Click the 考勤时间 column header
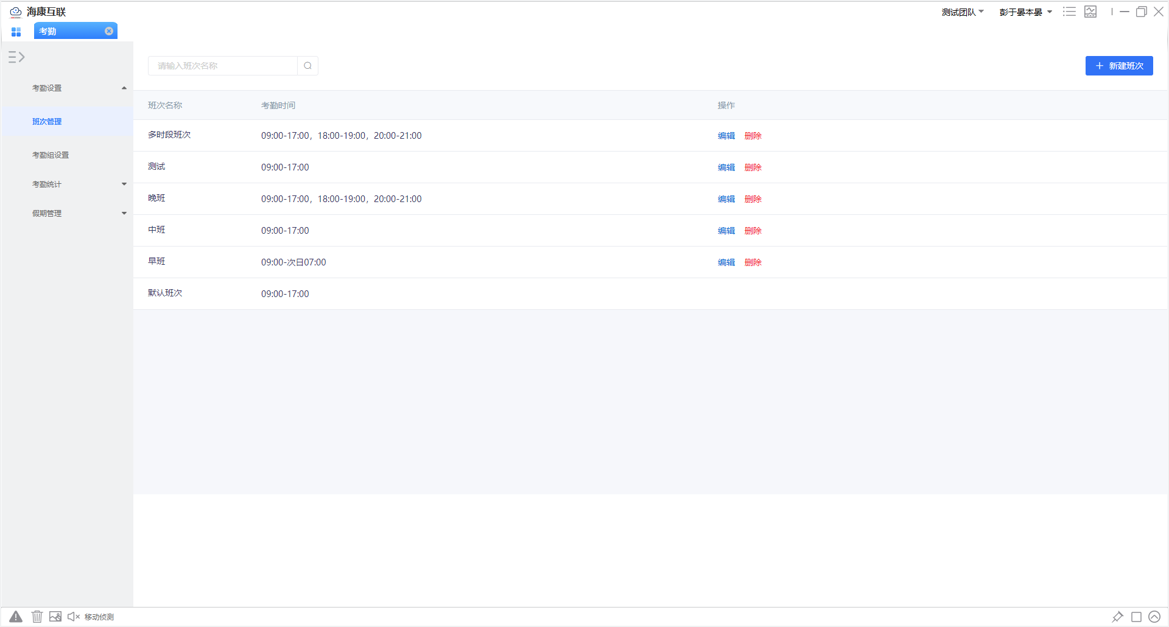This screenshot has height=627, width=1169. [x=278, y=105]
